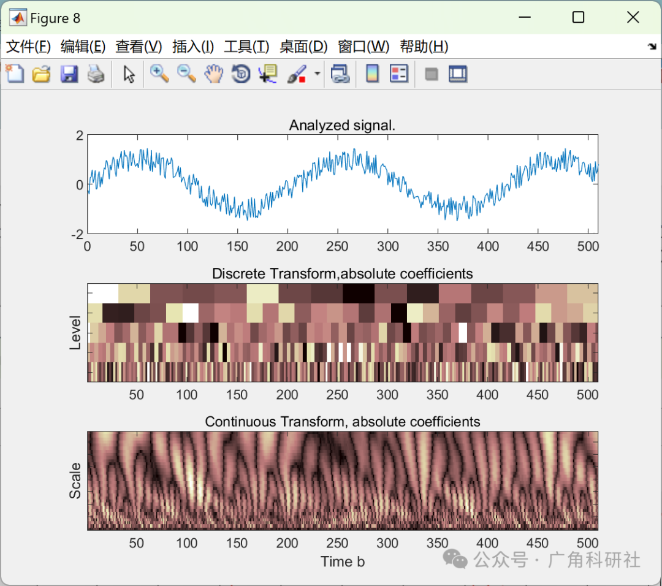Close the Figure 8 window

coord(633,17)
